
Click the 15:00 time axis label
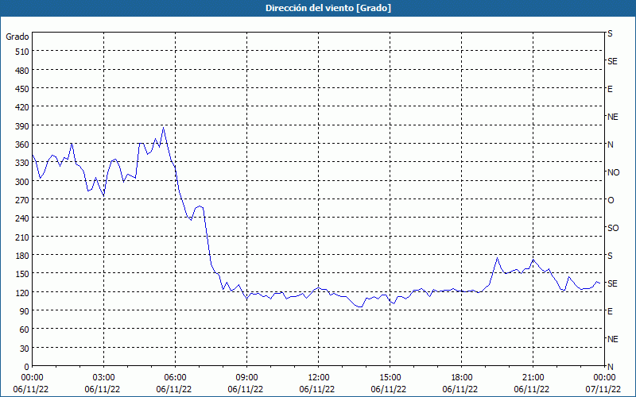(390, 378)
